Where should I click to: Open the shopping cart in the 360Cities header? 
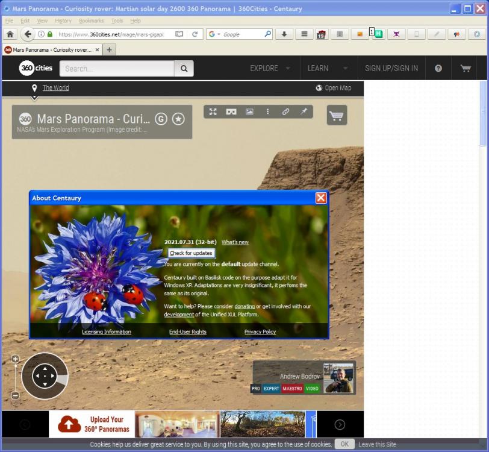pyautogui.click(x=465, y=68)
